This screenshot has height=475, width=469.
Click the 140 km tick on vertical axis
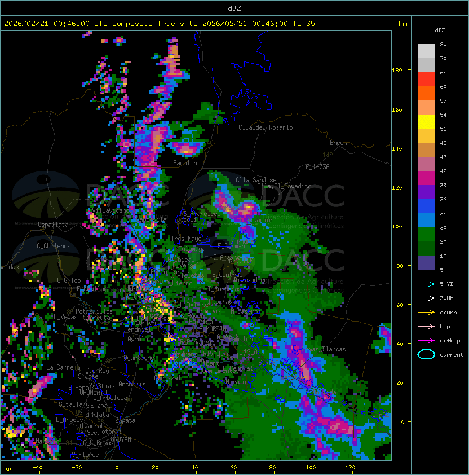[397, 149]
